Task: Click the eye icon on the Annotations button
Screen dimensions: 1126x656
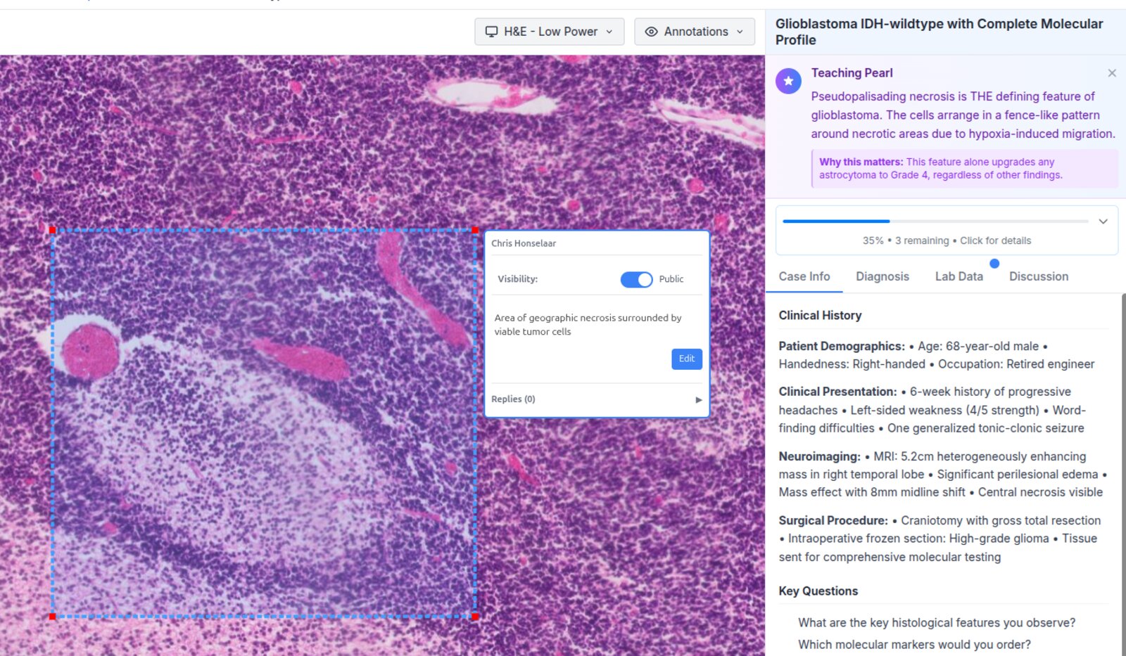Action: (652, 32)
